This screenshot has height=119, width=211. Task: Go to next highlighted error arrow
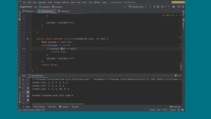(180, 15)
